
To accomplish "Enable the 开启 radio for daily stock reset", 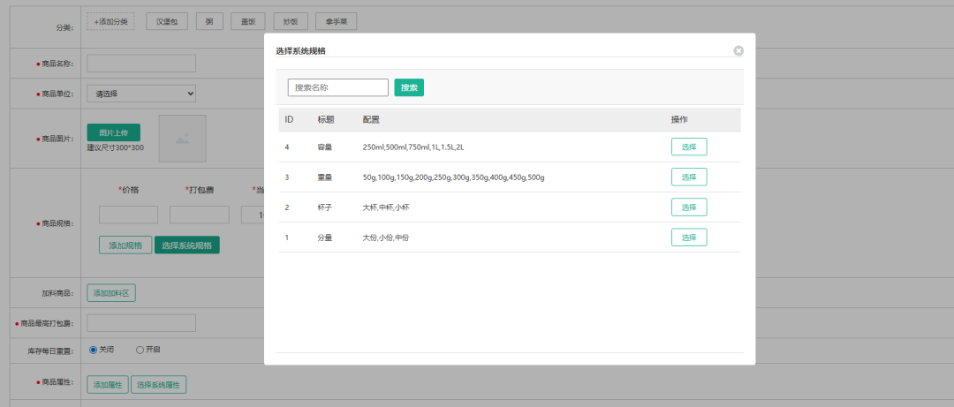I will (x=140, y=350).
